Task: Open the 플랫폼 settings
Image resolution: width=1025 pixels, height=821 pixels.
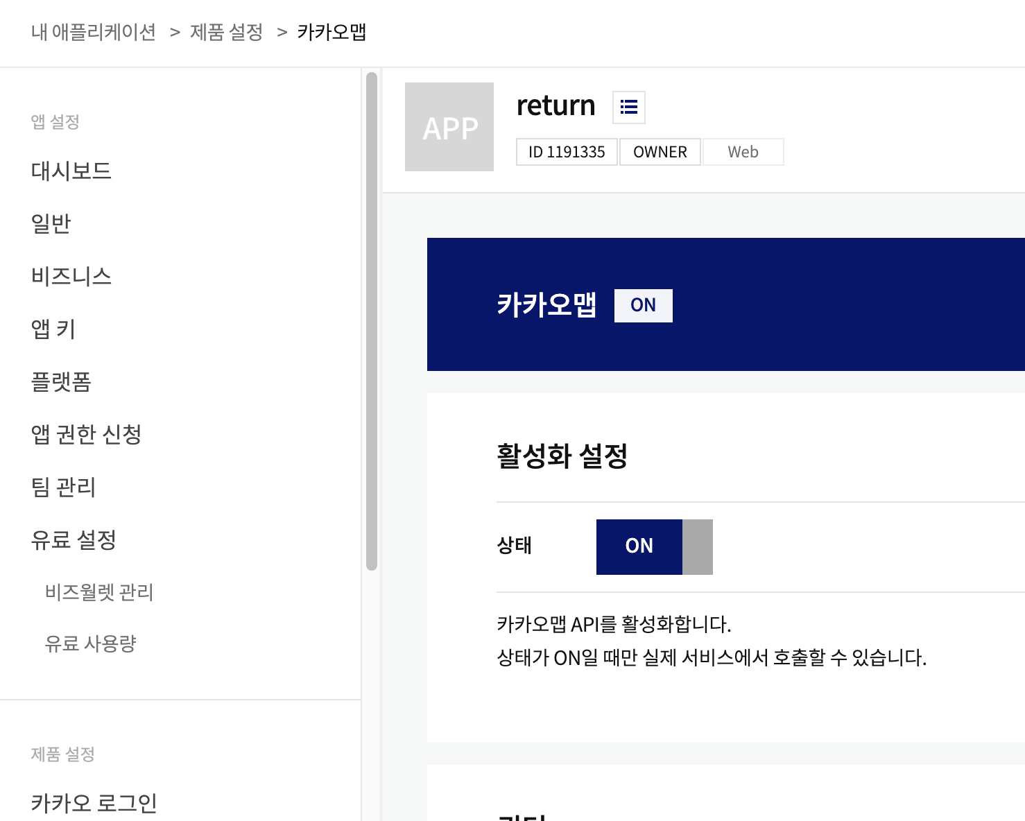Action: coord(61,381)
